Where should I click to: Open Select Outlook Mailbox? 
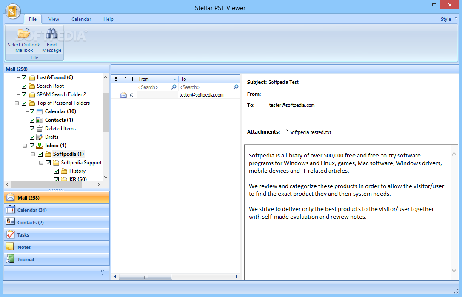(x=24, y=41)
